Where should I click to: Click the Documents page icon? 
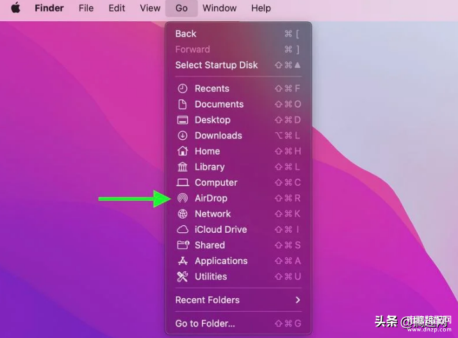pyautogui.click(x=183, y=104)
